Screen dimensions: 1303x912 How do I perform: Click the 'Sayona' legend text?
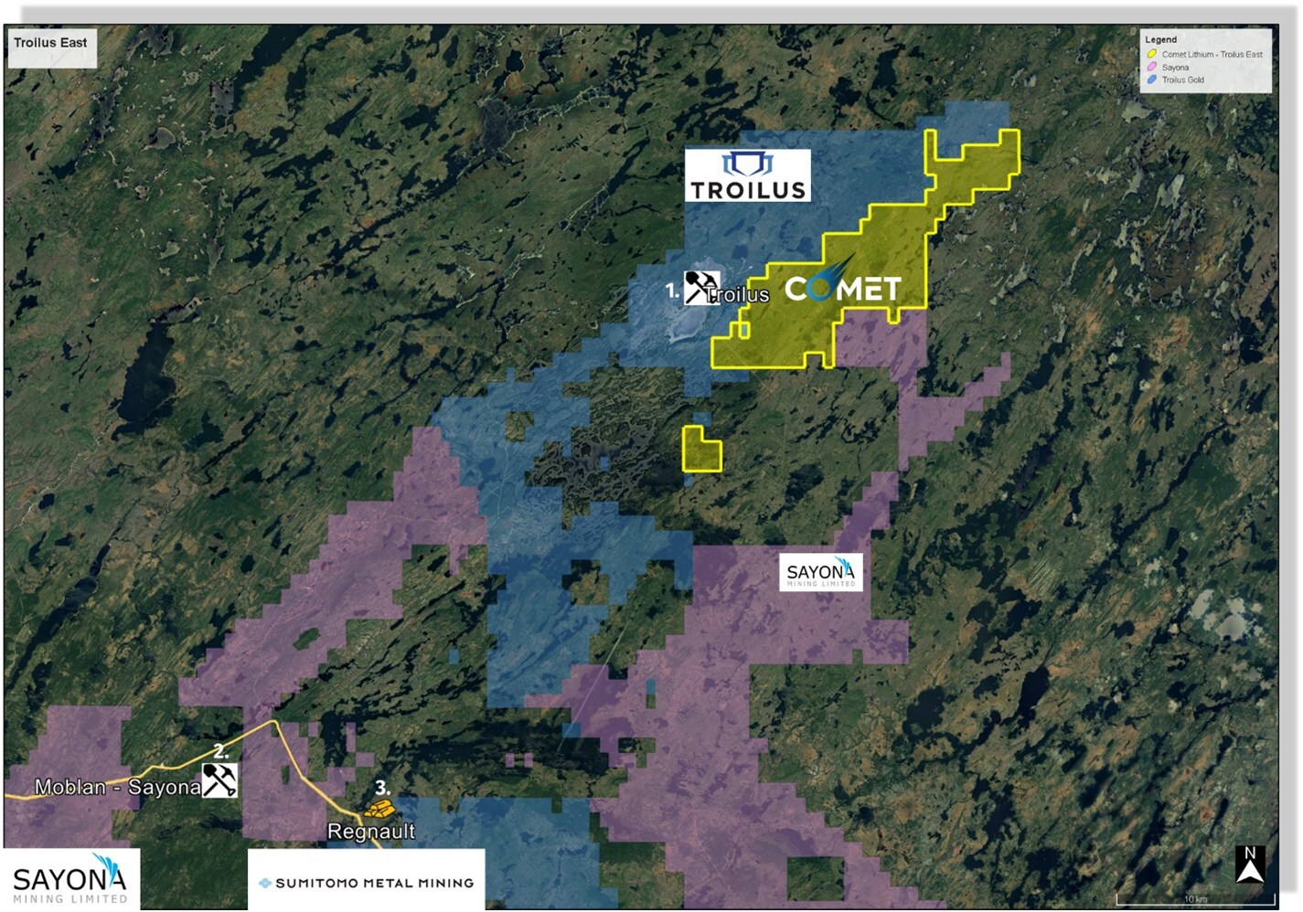pos(1175,67)
